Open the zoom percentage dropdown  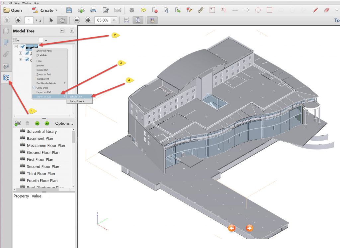pyautogui.click(x=114, y=20)
